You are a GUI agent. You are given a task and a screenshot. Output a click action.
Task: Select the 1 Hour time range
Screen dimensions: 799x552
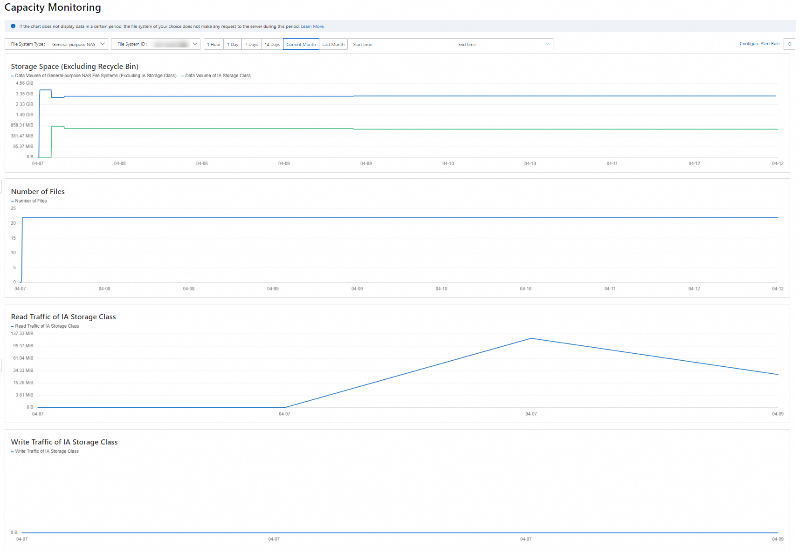[x=214, y=44]
